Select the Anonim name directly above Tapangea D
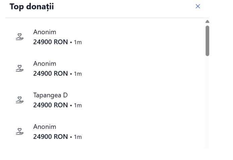 click(45, 64)
